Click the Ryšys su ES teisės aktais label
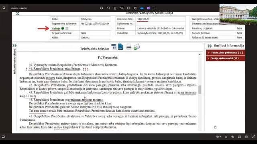 205,38
